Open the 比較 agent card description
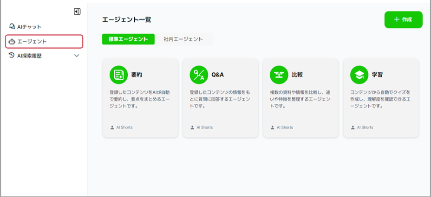This screenshot has height=197, width=431. click(300, 99)
